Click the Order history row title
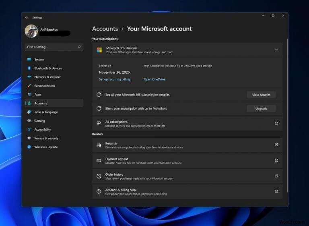The width and height of the screenshot is (309, 226). 114,174
